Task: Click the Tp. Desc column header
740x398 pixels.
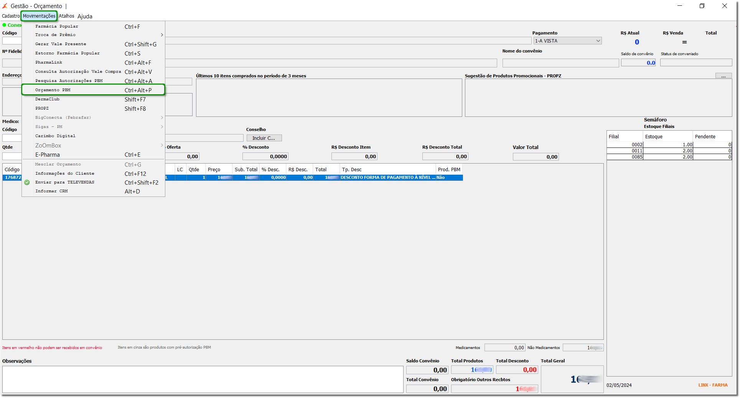Action: pyautogui.click(x=387, y=169)
